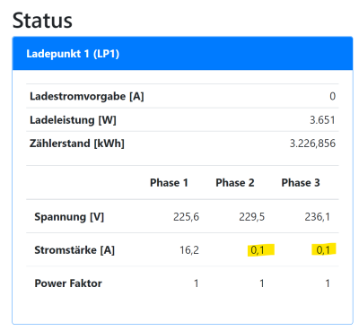Click the Ladepunkt 1 (LP1) header
This screenshot has width=359, height=331.
pyautogui.click(x=182, y=54)
